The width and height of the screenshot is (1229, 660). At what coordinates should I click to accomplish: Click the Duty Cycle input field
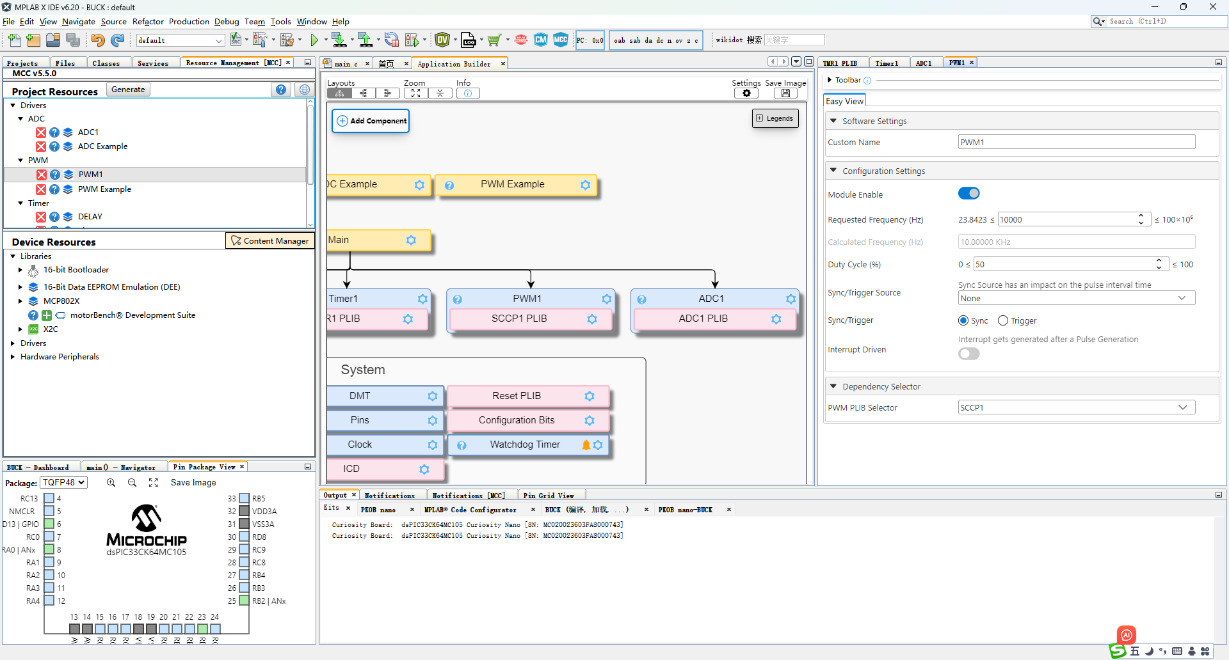[x=1064, y=264]
